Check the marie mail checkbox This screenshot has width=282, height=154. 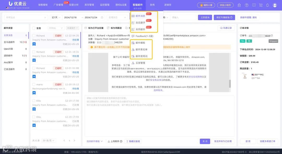34,84
